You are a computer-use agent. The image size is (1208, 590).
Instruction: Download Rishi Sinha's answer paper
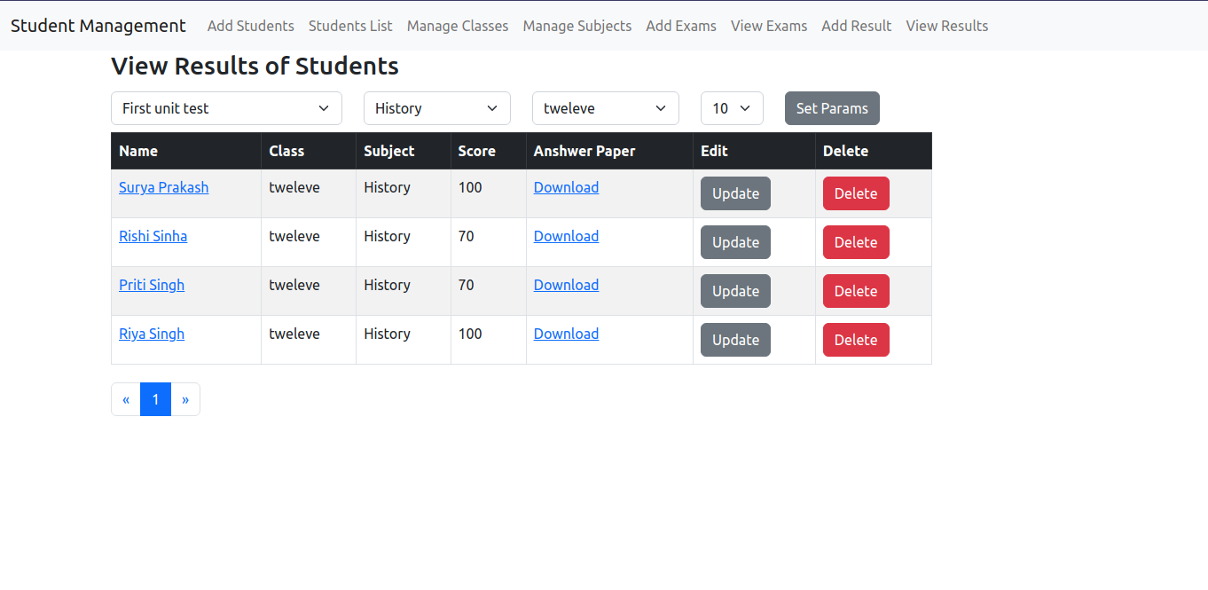(x=566, y=236)
